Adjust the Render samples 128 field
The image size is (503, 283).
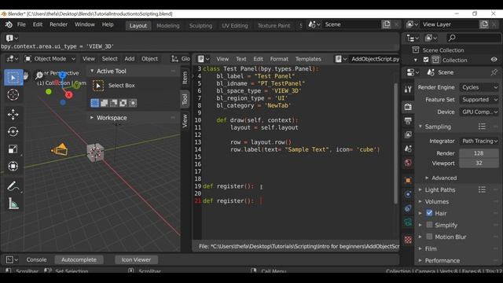pos(479,153)
